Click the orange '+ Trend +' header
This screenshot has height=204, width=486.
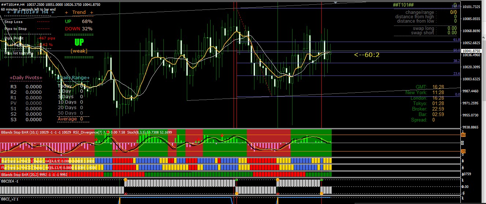pyautogui.click(x=79, y=12)
